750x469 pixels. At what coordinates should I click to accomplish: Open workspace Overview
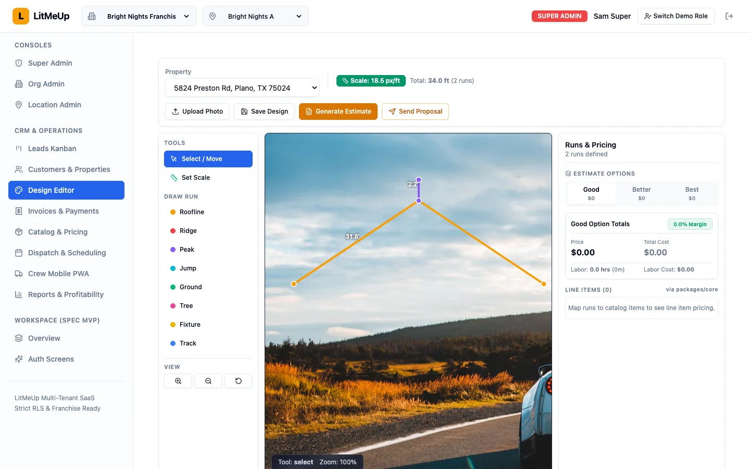tap(66, 338)
